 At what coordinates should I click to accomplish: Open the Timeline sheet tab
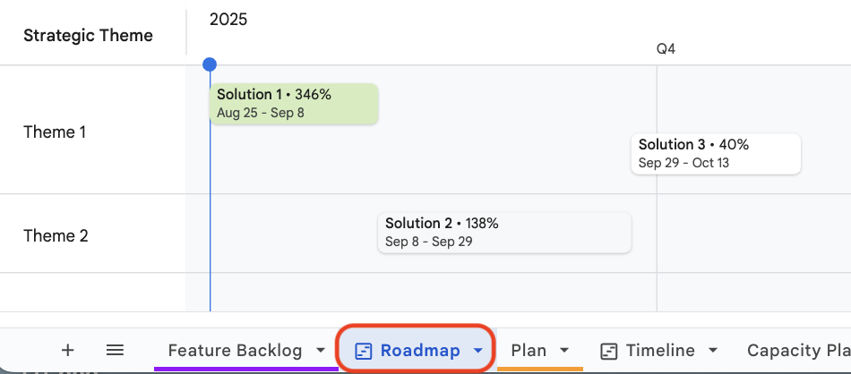(x=660, y=351)
